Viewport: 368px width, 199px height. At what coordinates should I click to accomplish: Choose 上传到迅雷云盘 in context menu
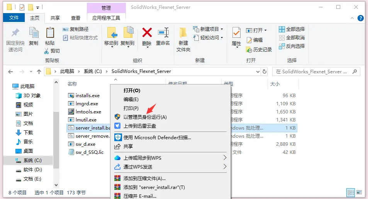[x=170, y=126]
